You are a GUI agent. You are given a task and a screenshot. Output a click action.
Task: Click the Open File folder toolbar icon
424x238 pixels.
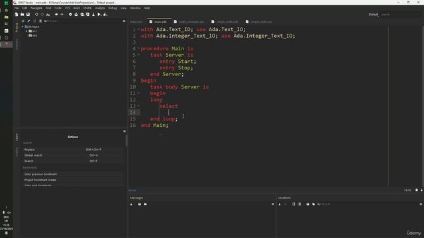[22, 15]
